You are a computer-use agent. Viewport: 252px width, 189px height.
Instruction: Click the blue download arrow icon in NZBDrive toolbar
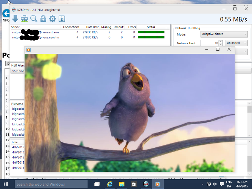[15, 19]
